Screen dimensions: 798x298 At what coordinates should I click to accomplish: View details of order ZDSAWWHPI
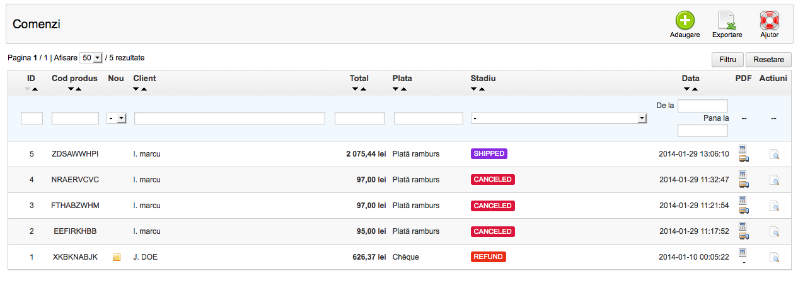coord(775,154)
